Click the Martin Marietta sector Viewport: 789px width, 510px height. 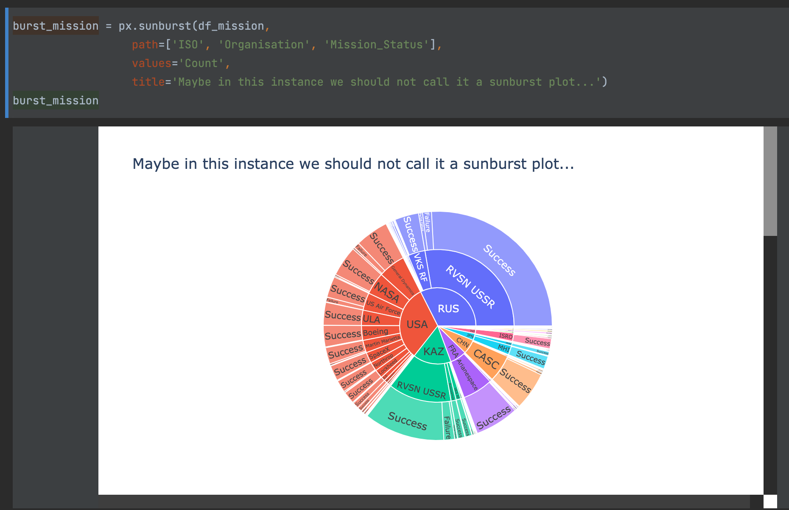click(x=383, y=342)
